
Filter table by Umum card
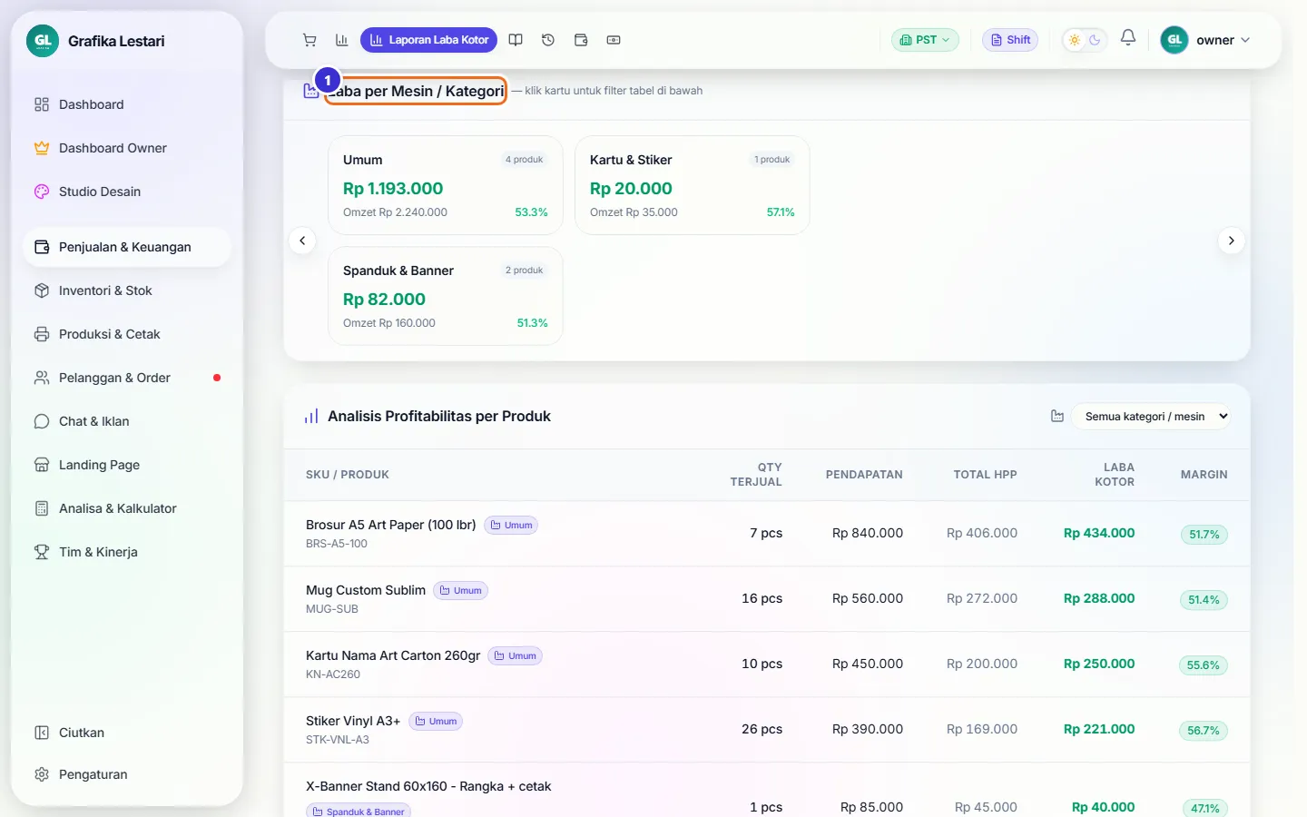[x=445, y=185]
